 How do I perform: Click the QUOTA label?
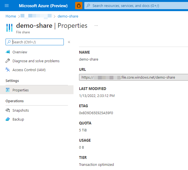coord(85,123)
